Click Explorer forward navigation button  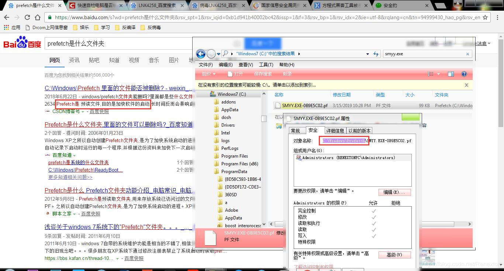[x=211, y=54]
